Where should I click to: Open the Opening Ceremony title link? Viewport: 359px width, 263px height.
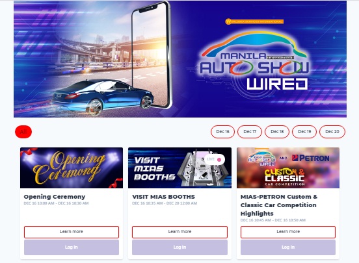55,197
